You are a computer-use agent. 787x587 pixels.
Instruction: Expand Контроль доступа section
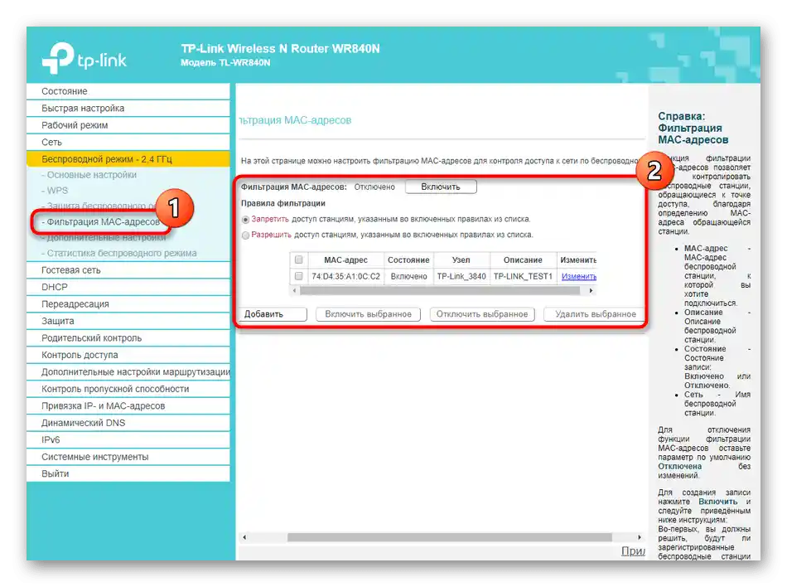click(128, 356)
